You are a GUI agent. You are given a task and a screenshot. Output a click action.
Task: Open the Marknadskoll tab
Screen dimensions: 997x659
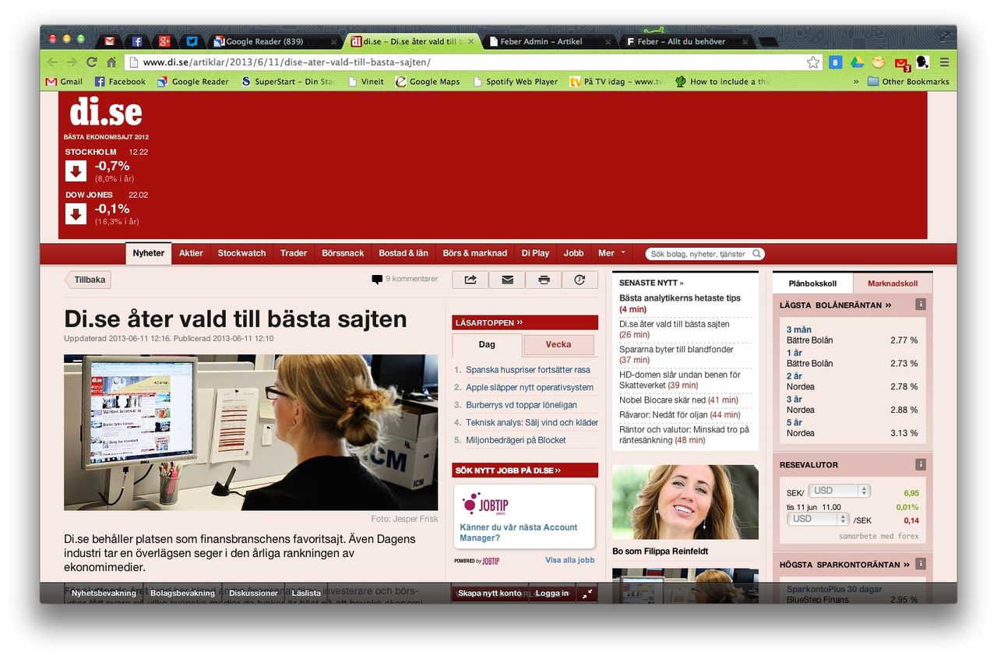click(893, 283)
